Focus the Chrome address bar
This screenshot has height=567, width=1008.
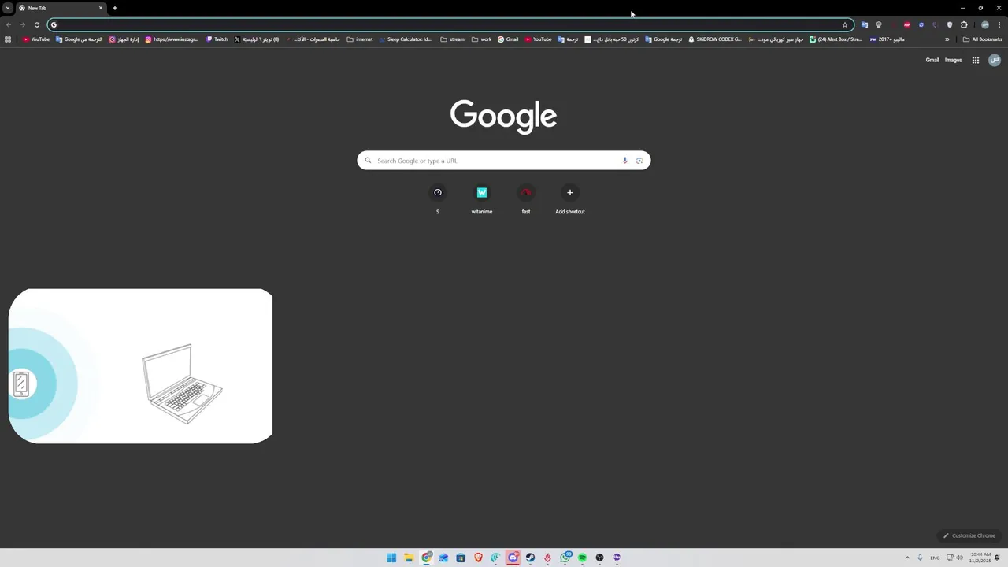click(x=449, y=24)
